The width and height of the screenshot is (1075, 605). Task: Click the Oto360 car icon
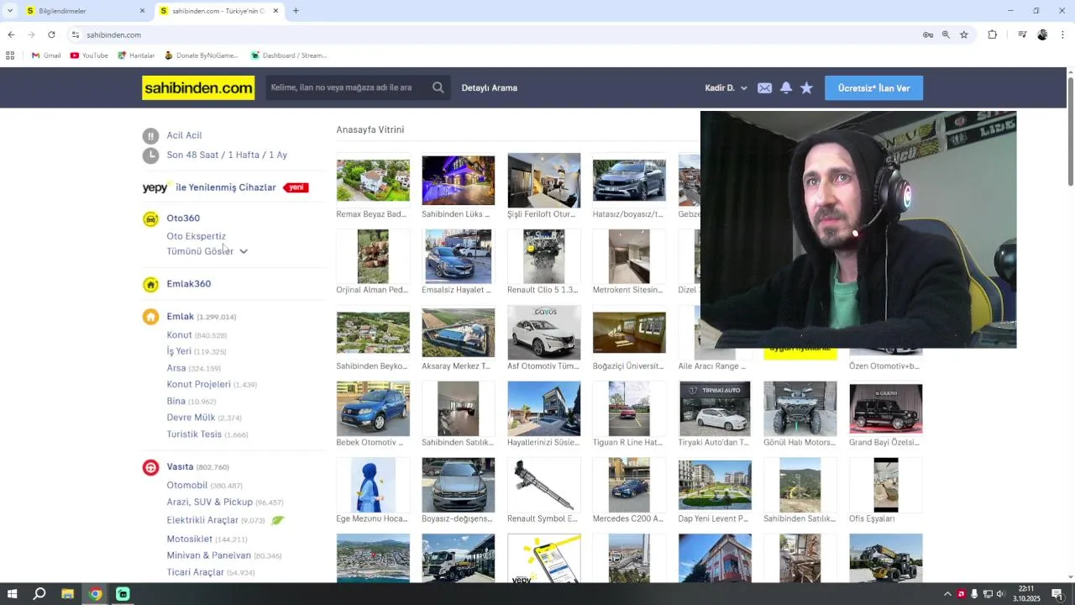pos(150,218)
